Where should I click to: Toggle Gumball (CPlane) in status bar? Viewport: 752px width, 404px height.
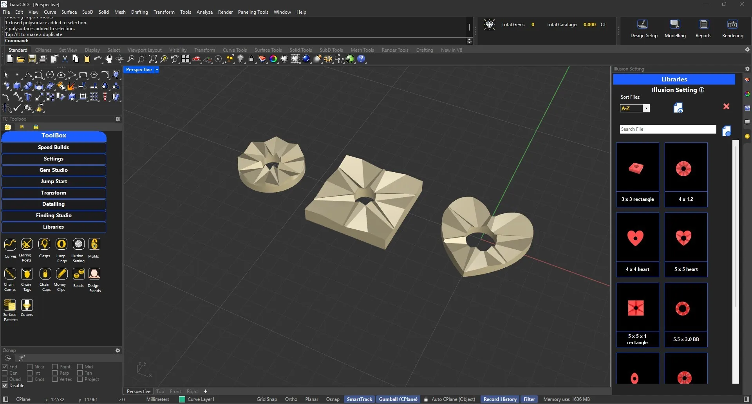pyautogui.click(x=398, y=399)
